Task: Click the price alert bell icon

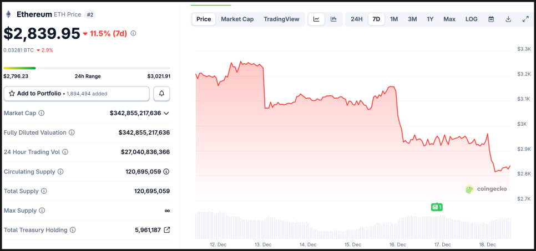Action: tap(161, 94)
